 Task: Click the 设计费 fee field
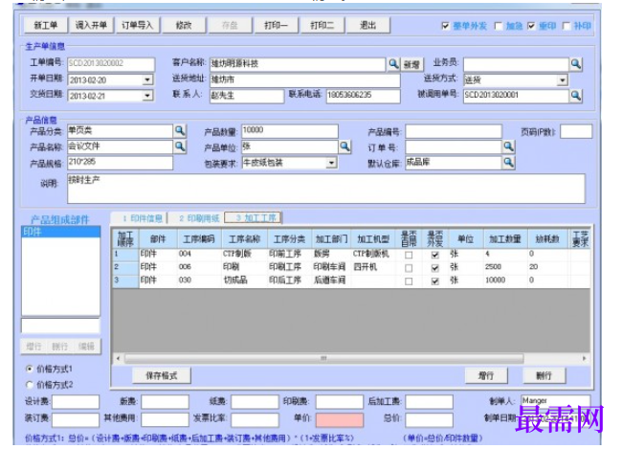[x=76, y=402]
